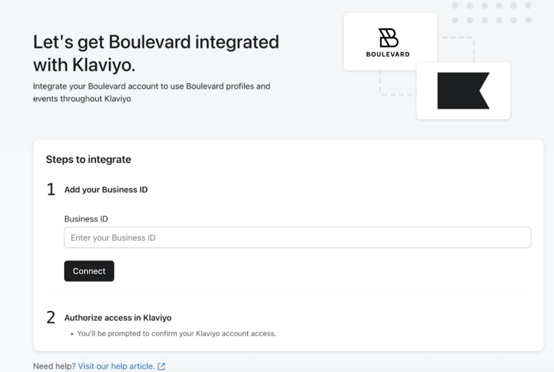Click the Business ID field label

tap(86, 219)
